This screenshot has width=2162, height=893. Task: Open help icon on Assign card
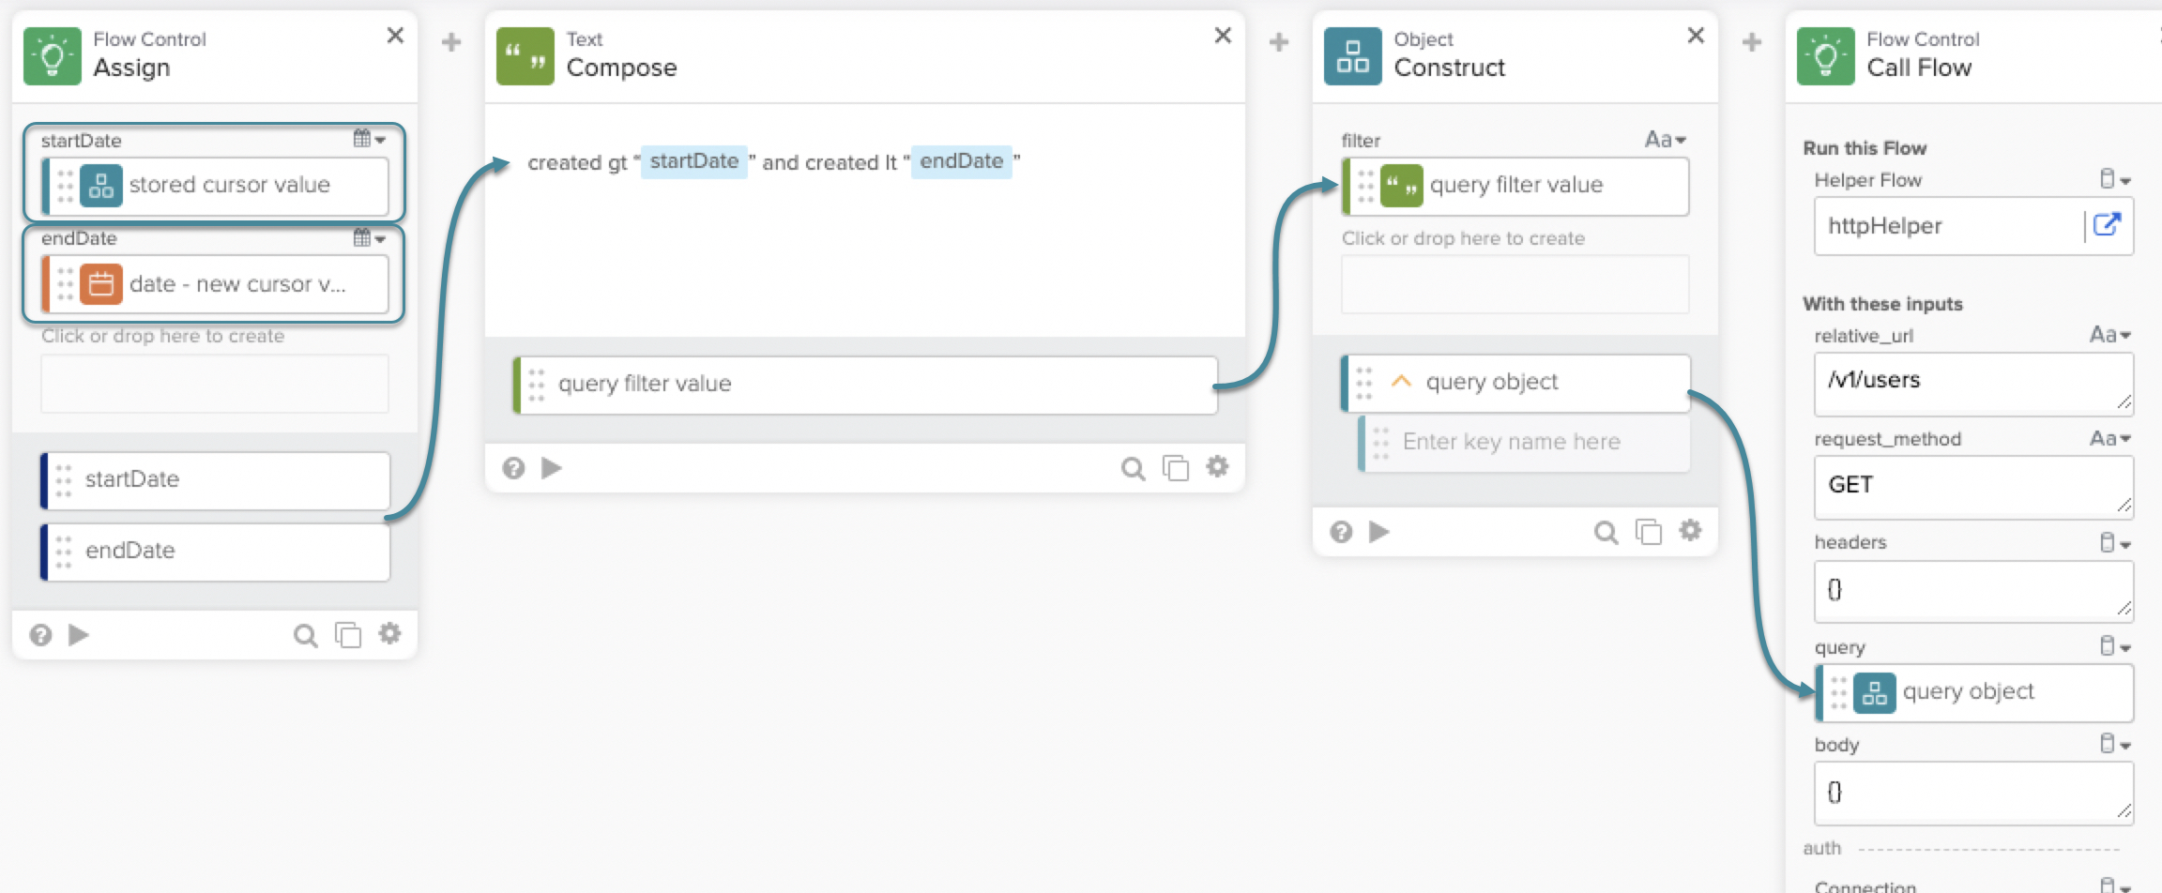40,635
